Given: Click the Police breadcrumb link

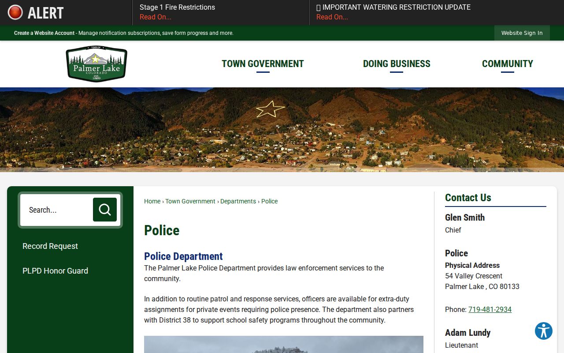Looking at the screenshot, I should (x=270, y=201).
